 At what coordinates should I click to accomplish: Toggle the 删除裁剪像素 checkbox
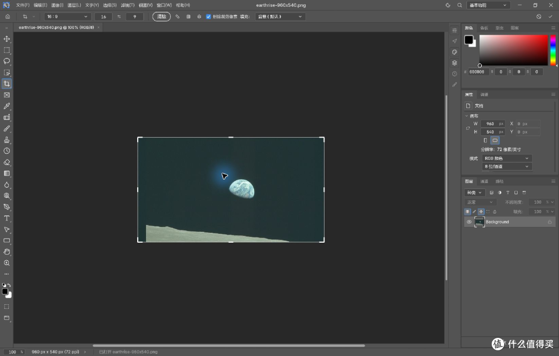pyautogui.click(x=209, y=17)
